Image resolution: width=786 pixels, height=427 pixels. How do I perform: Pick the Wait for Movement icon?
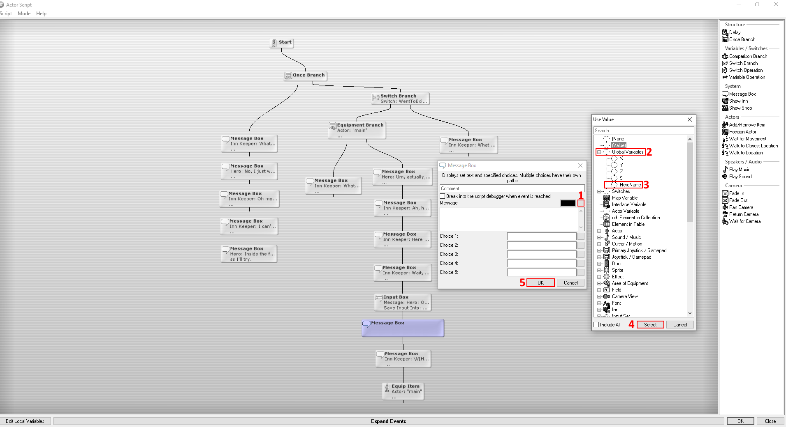(x=725, y=139)
